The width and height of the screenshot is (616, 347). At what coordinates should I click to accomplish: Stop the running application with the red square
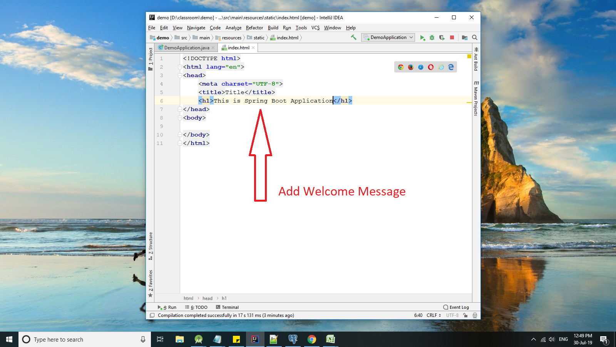[x=452, y=37]
